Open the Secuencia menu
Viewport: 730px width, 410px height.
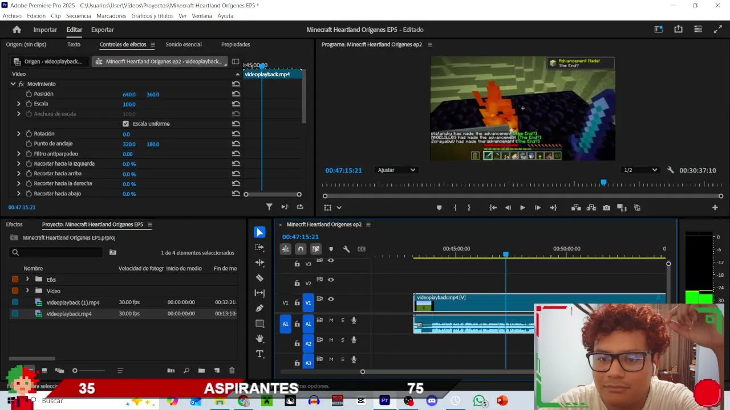[78, 16]
